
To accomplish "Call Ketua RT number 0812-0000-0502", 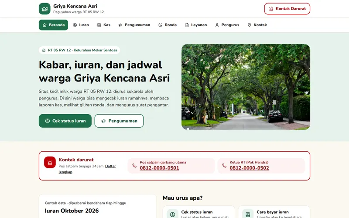I will [249, 168].
